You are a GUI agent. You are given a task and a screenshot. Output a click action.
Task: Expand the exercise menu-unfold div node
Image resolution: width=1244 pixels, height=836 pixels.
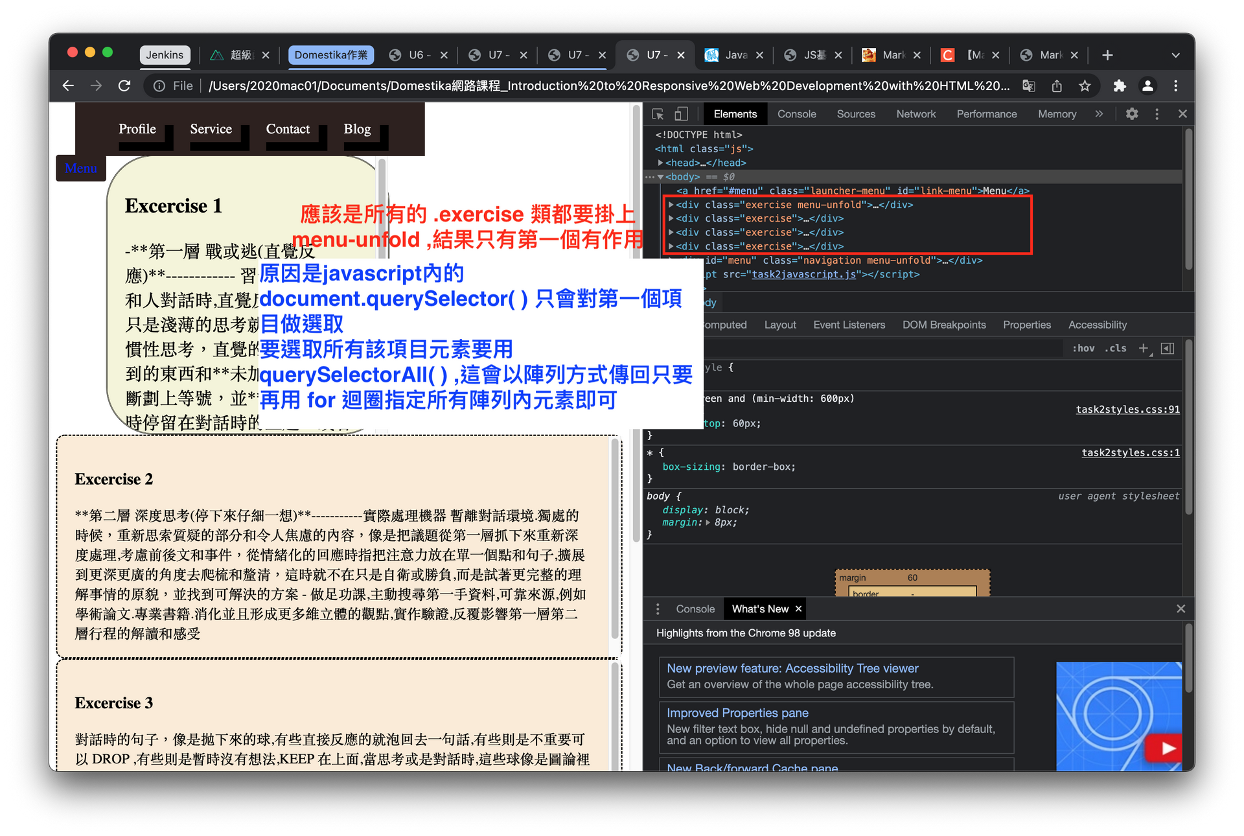point(671,205)
